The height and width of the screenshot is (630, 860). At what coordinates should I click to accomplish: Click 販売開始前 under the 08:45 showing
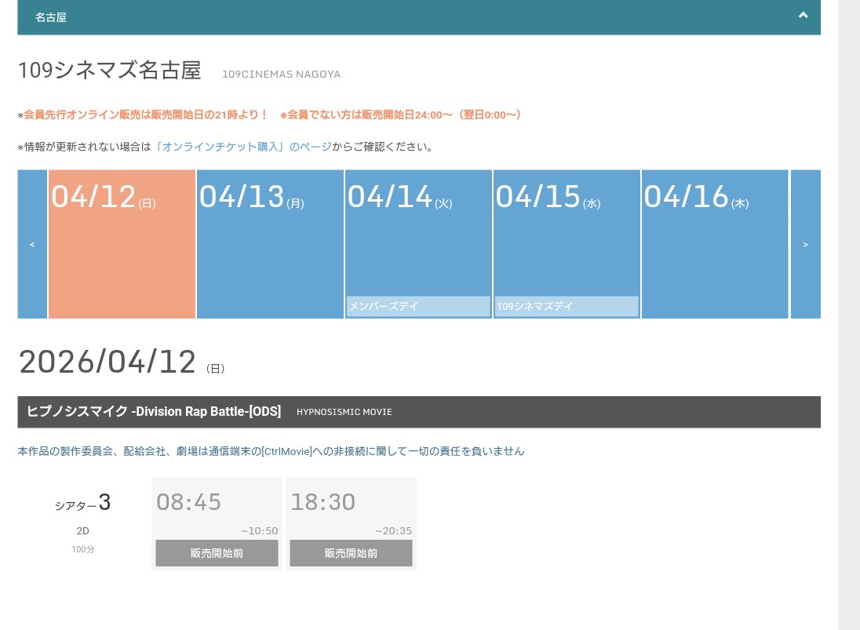point(217,553)
